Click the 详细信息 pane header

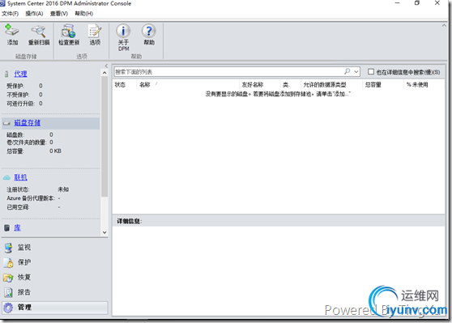tap(279, 221)
